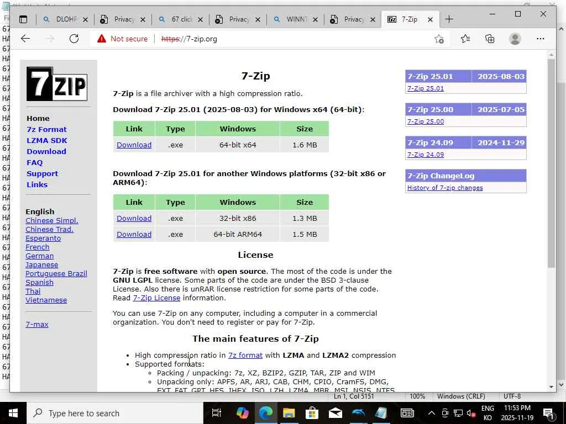Open Mail app on taskbar
The image size is (566, 424).
[x=336, y=413]
